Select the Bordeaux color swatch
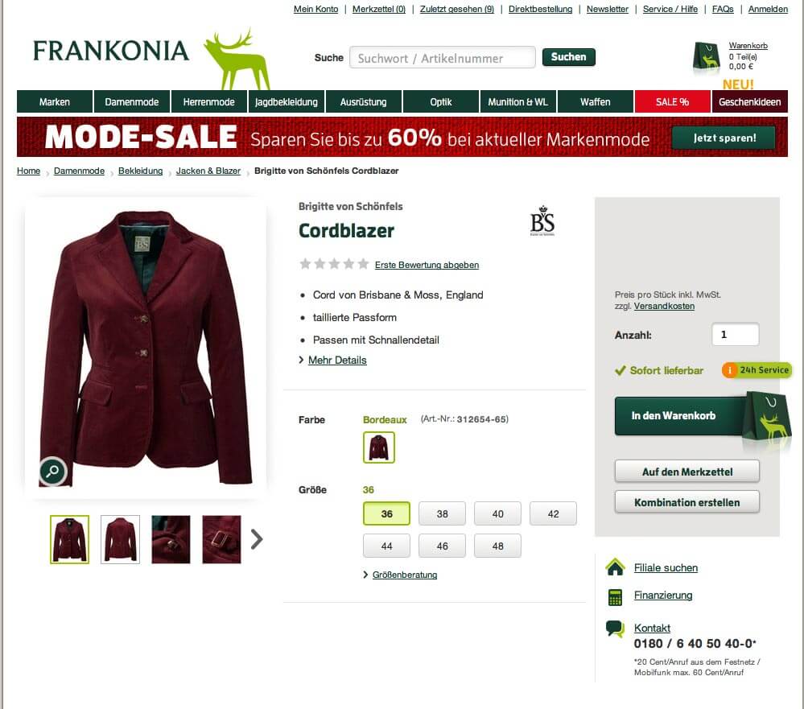 pyautogui.click(x=379, y=447)
